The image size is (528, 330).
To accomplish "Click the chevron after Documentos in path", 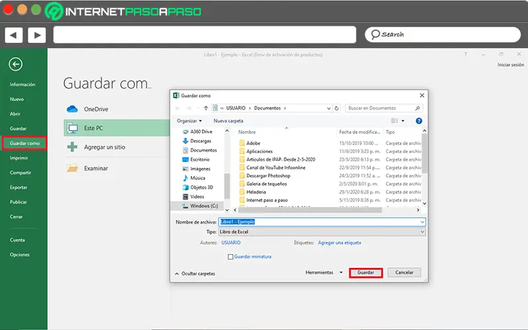I will [285, 108].
